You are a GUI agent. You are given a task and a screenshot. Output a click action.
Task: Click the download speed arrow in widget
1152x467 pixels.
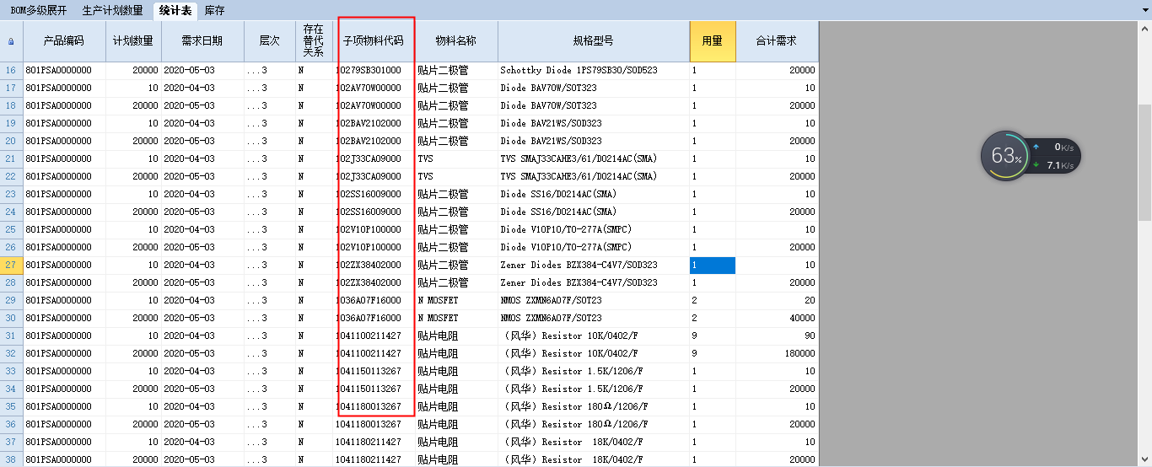[1036, 165]
